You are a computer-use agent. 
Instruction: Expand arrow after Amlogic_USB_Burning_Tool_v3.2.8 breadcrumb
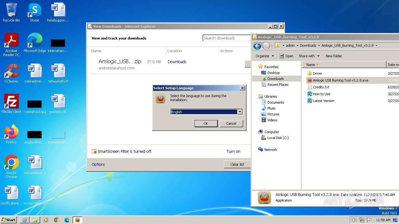[376, 45]
